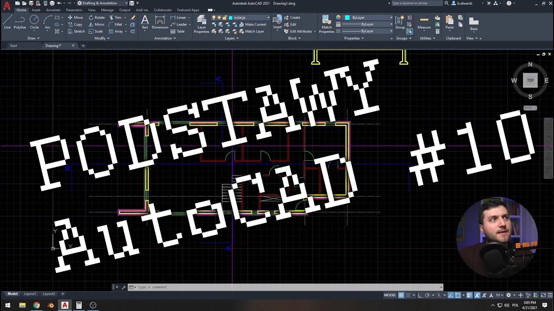Viewport: 554px width, 311px height.
Task: Expand the Modify panel
Action: pyautogui.click(x=102, y=38)
